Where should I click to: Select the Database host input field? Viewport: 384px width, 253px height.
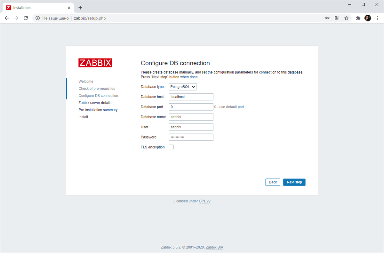tap(191, 97)
